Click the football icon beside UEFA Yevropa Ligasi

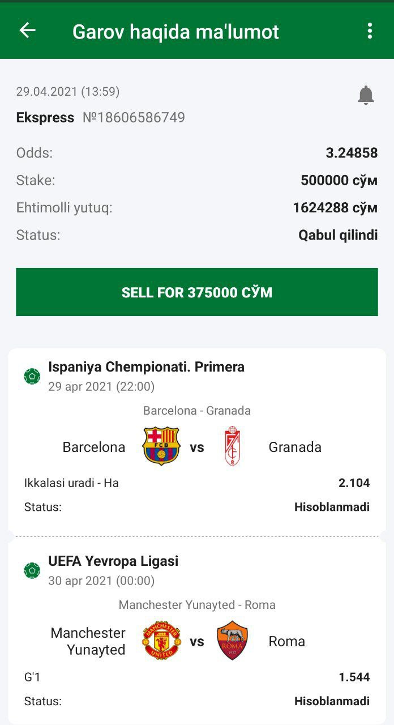pyautogui.click(x=32, y=570)
